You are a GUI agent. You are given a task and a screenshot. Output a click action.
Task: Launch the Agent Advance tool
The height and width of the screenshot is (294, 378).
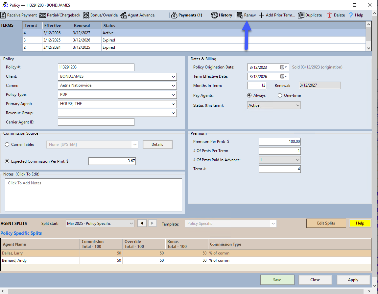tap(137, 15)
